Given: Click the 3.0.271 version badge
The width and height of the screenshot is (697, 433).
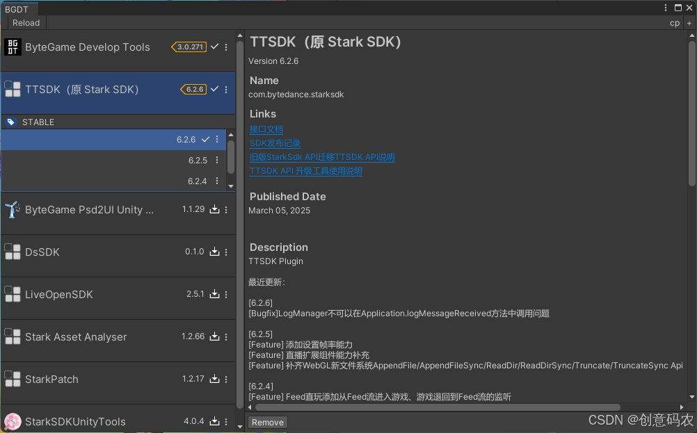Looking at the screenshot, I should click(189, 47).
